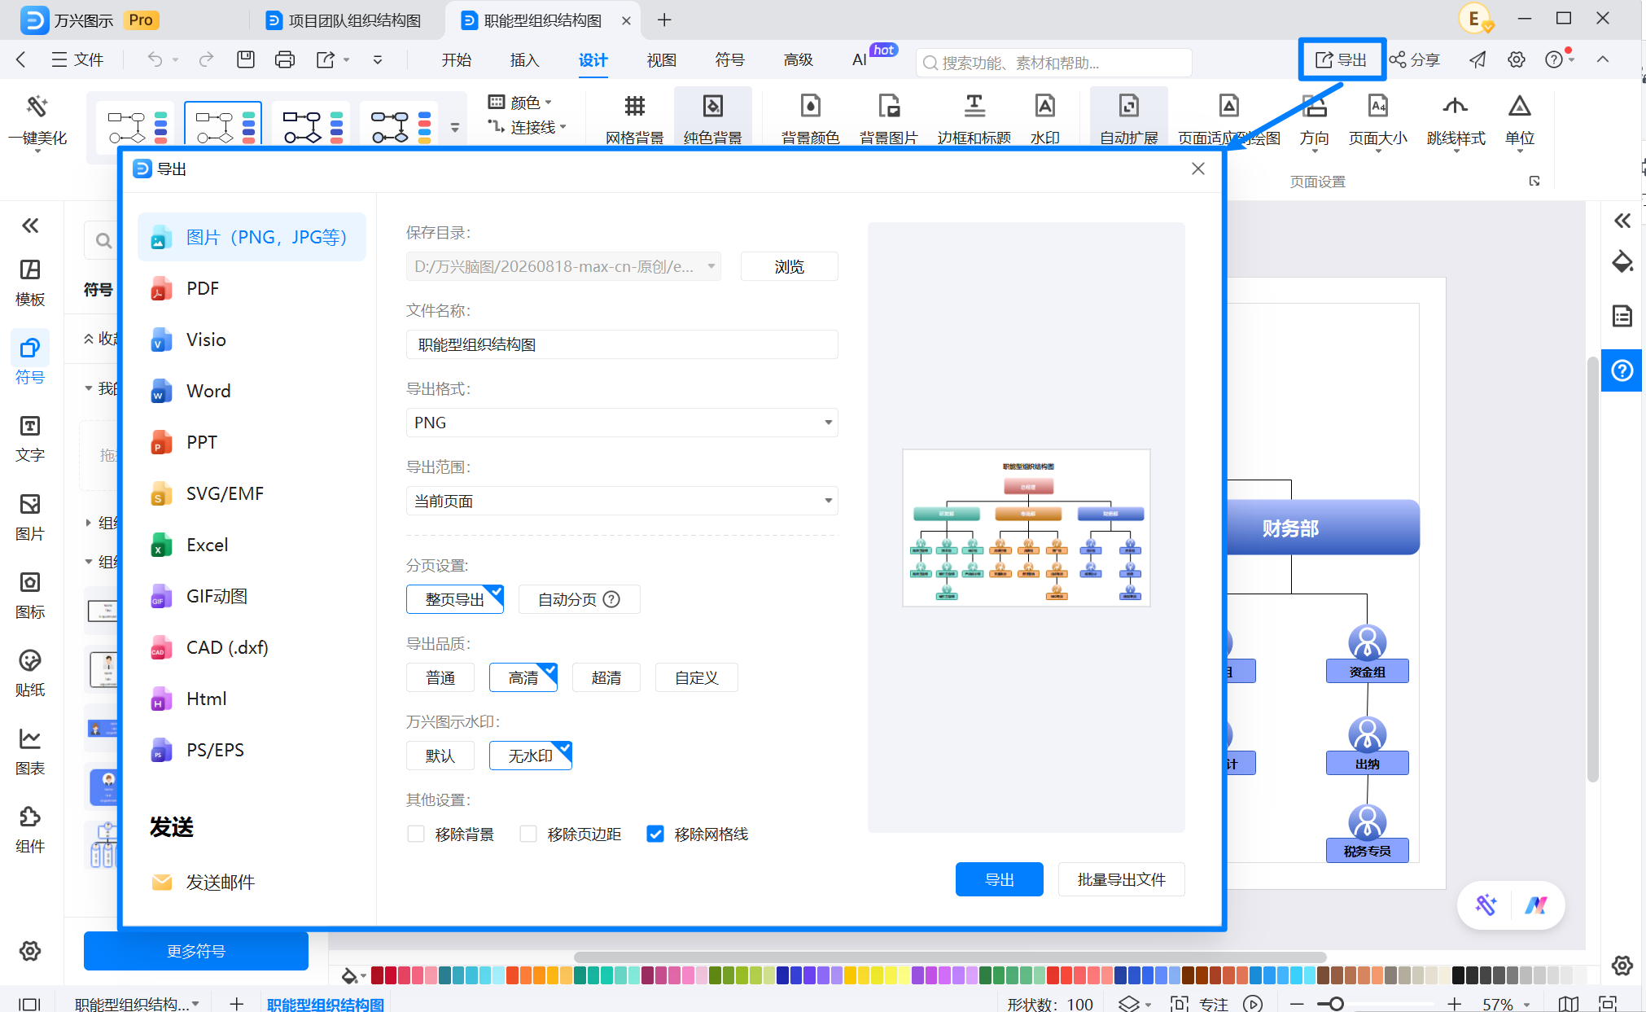Click the print icon in the toolbar
The width and height of the screenshot is (1646, 1012).
[x=285, y=59]
